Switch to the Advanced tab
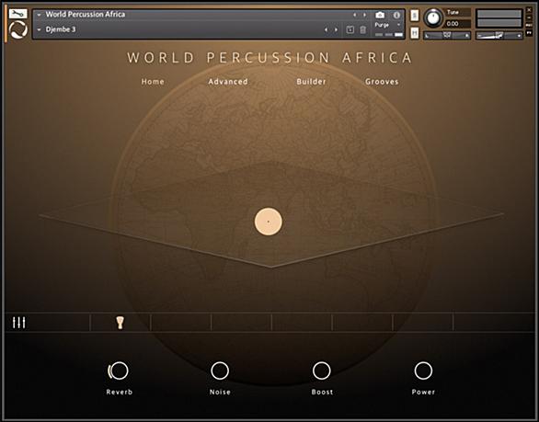Screen dimensions: 539x422 tap(228, 82)
